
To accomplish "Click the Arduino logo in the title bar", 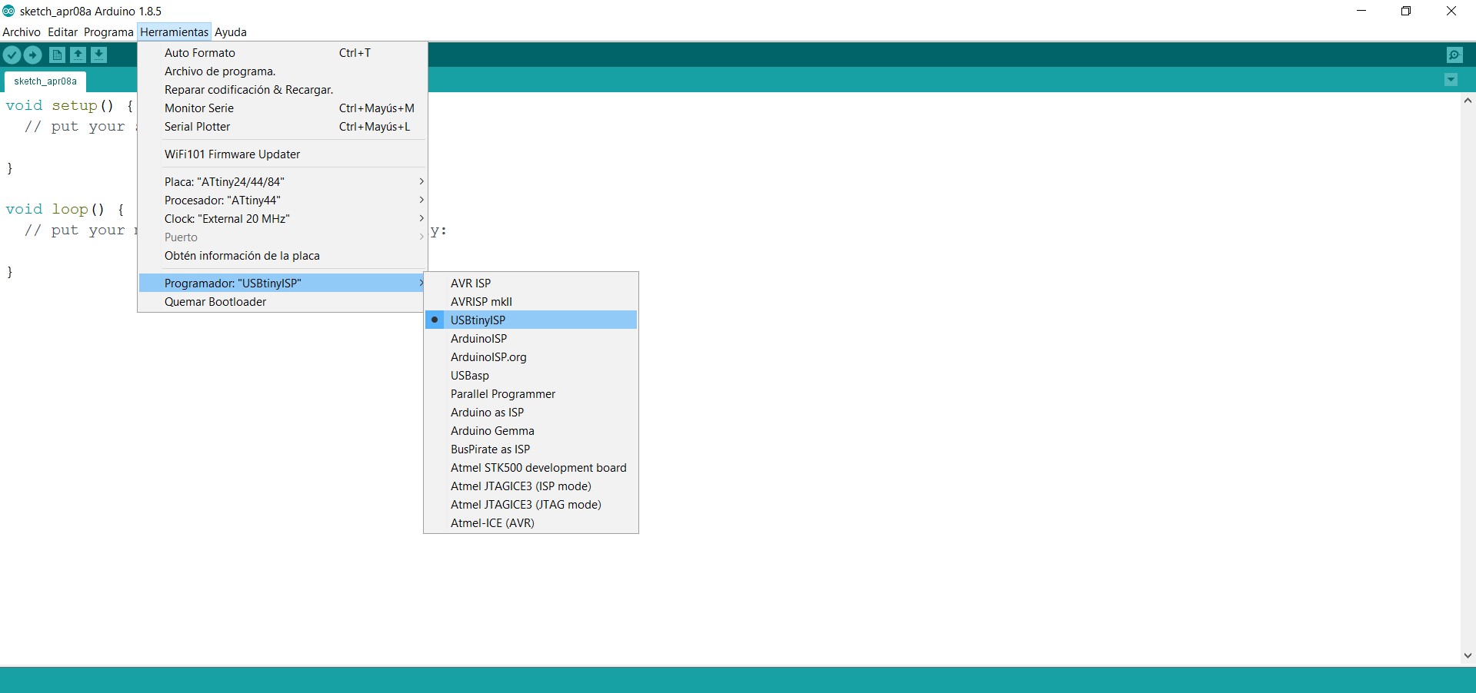I will tap(8, 11).
